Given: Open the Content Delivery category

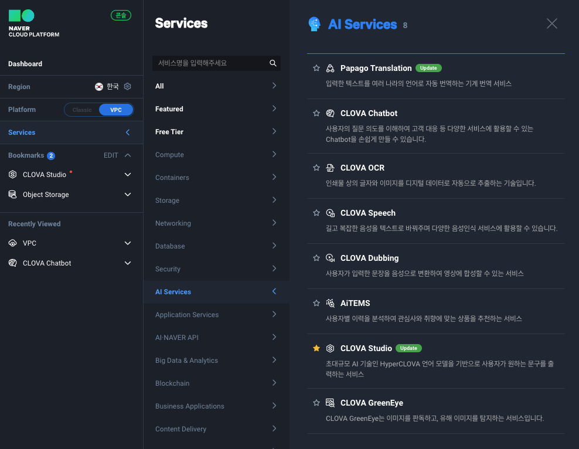Looking at the screenshot, I should pos(216,429).
